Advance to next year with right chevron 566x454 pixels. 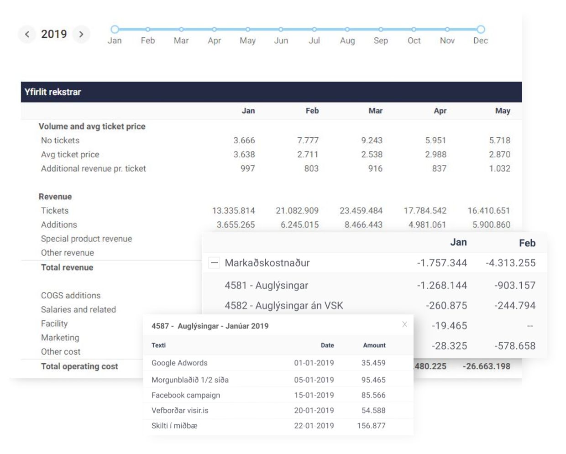[81, 34]
